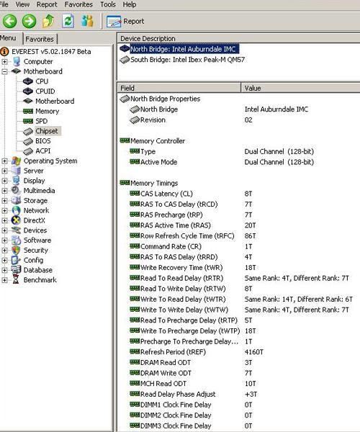Click the Device Description column header
360x432 pixels.
[x=238, y=38]
